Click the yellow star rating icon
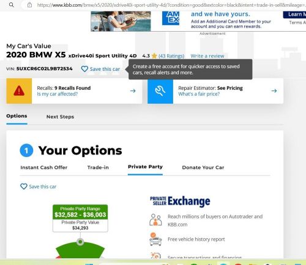Viewport: 306px width, 265px height. pos(154,56)
